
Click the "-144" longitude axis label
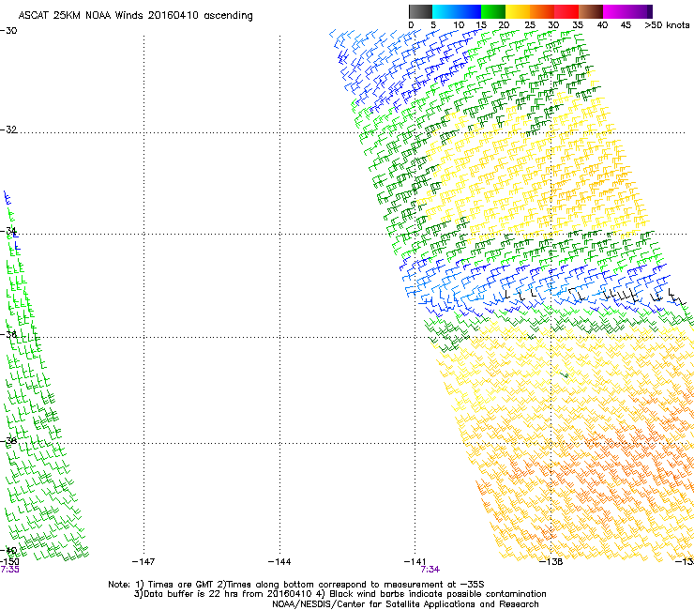coord(279,562)
